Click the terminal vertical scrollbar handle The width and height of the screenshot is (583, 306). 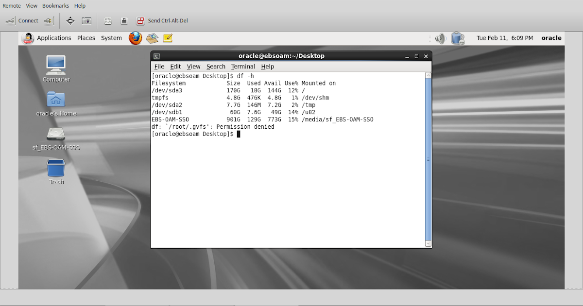click(428, 159)
